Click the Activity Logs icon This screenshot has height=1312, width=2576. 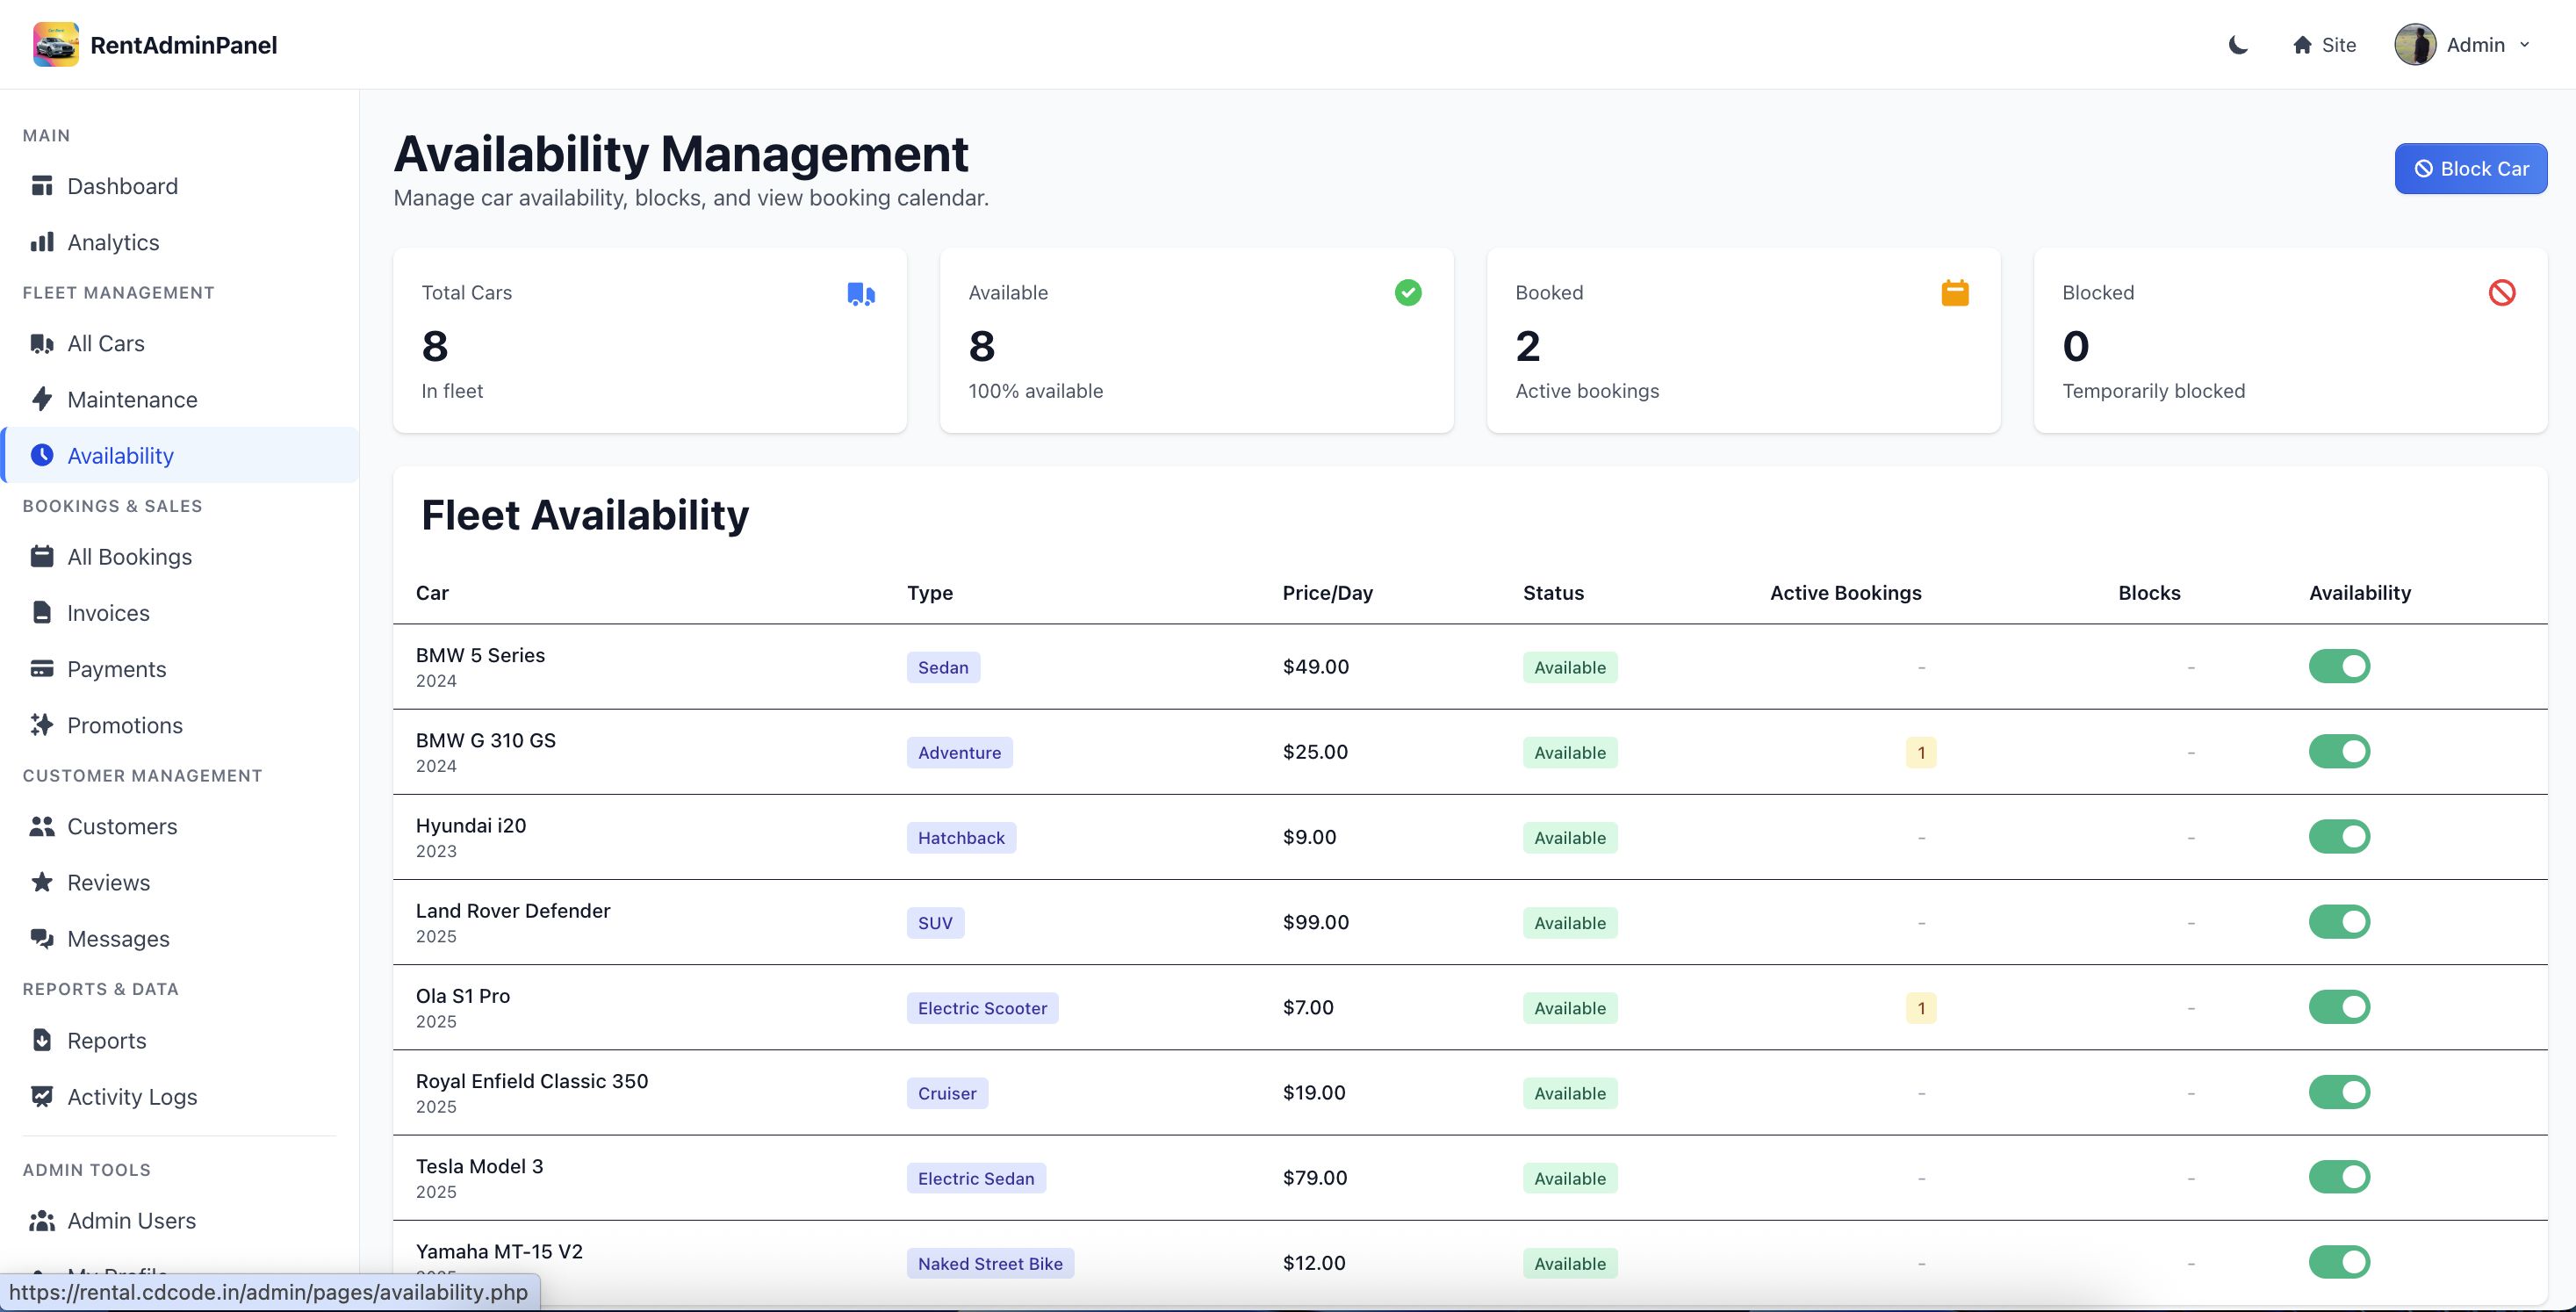click(42, 1096)
